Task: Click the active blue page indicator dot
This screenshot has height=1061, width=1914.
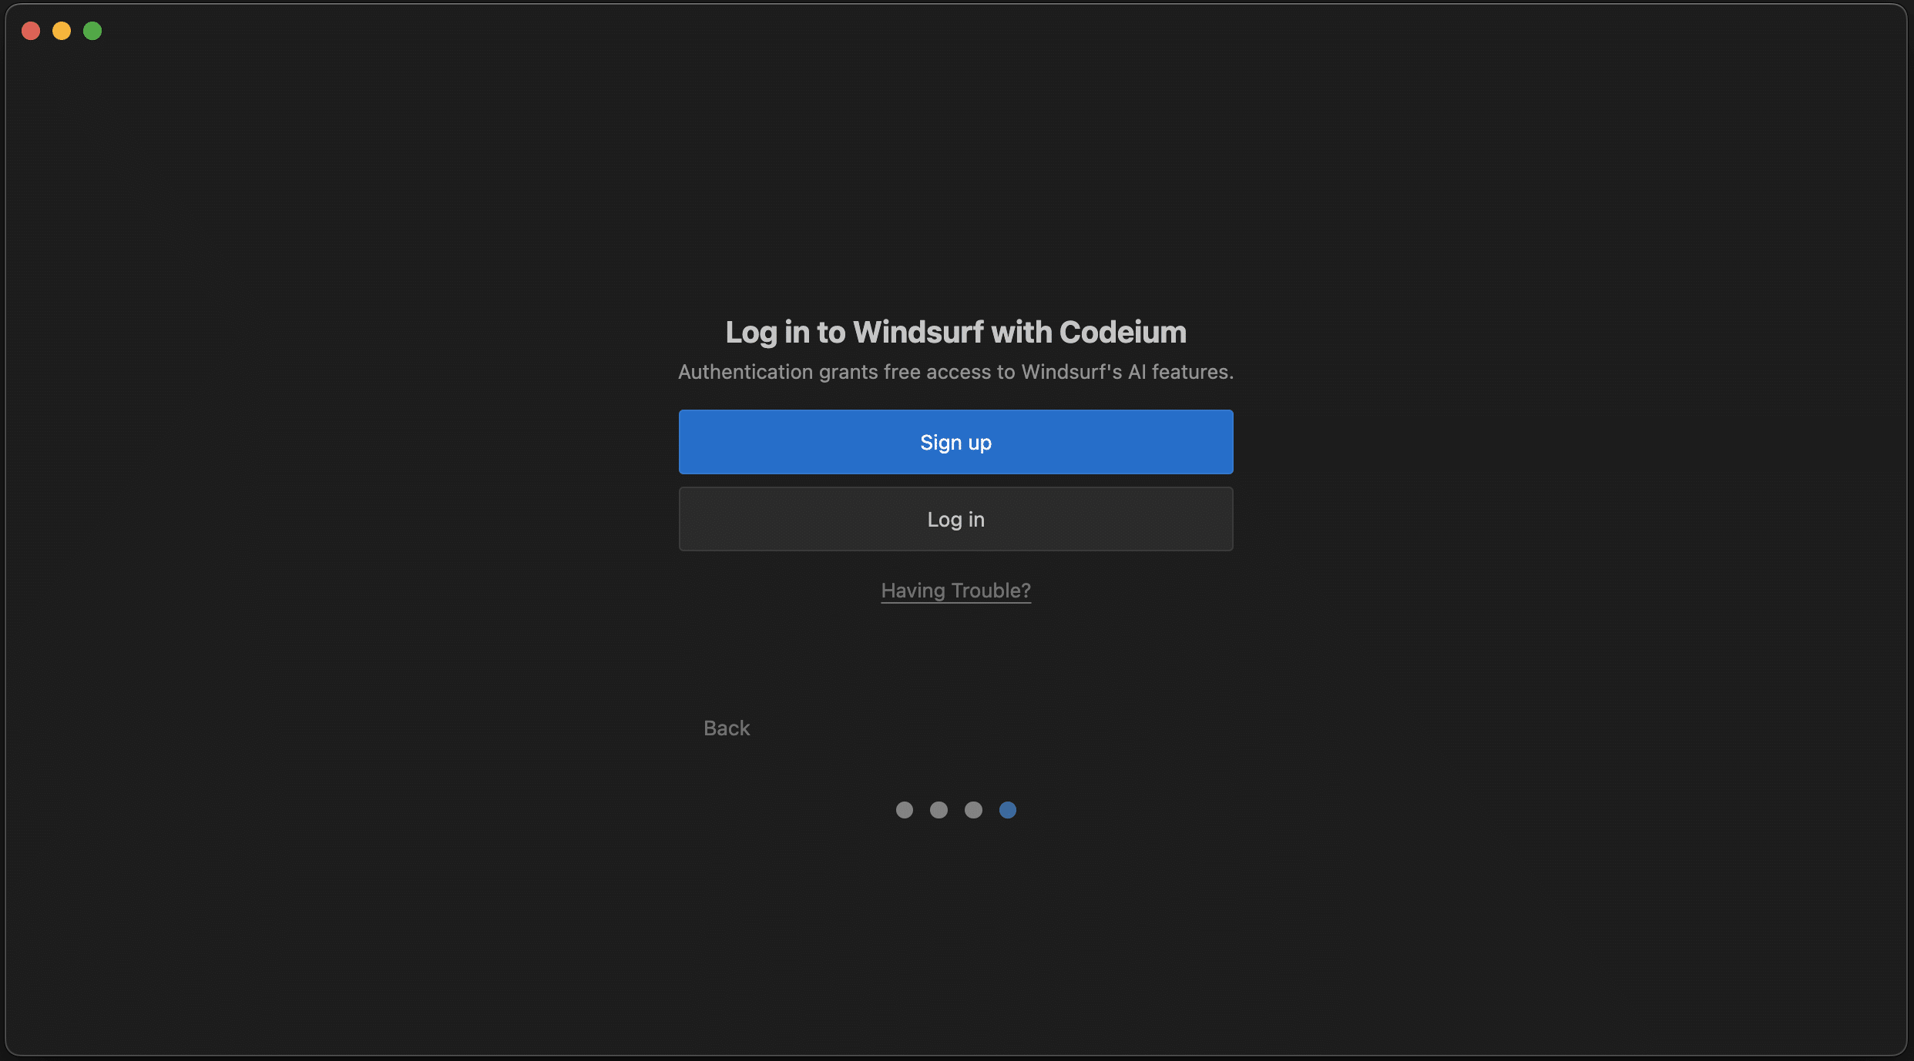Action: [x=1008, y=810]
